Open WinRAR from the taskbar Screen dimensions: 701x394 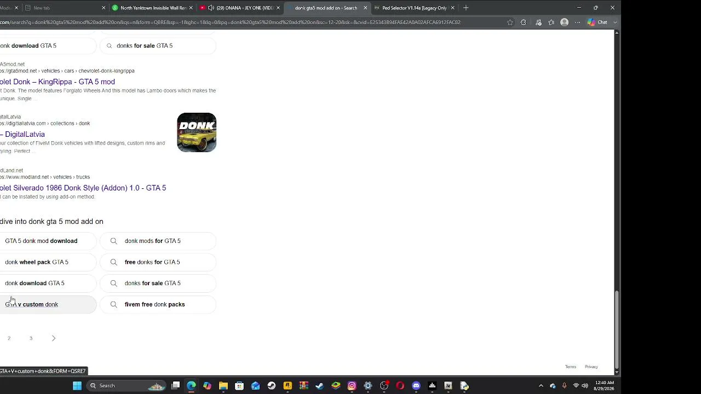point(303,386)
